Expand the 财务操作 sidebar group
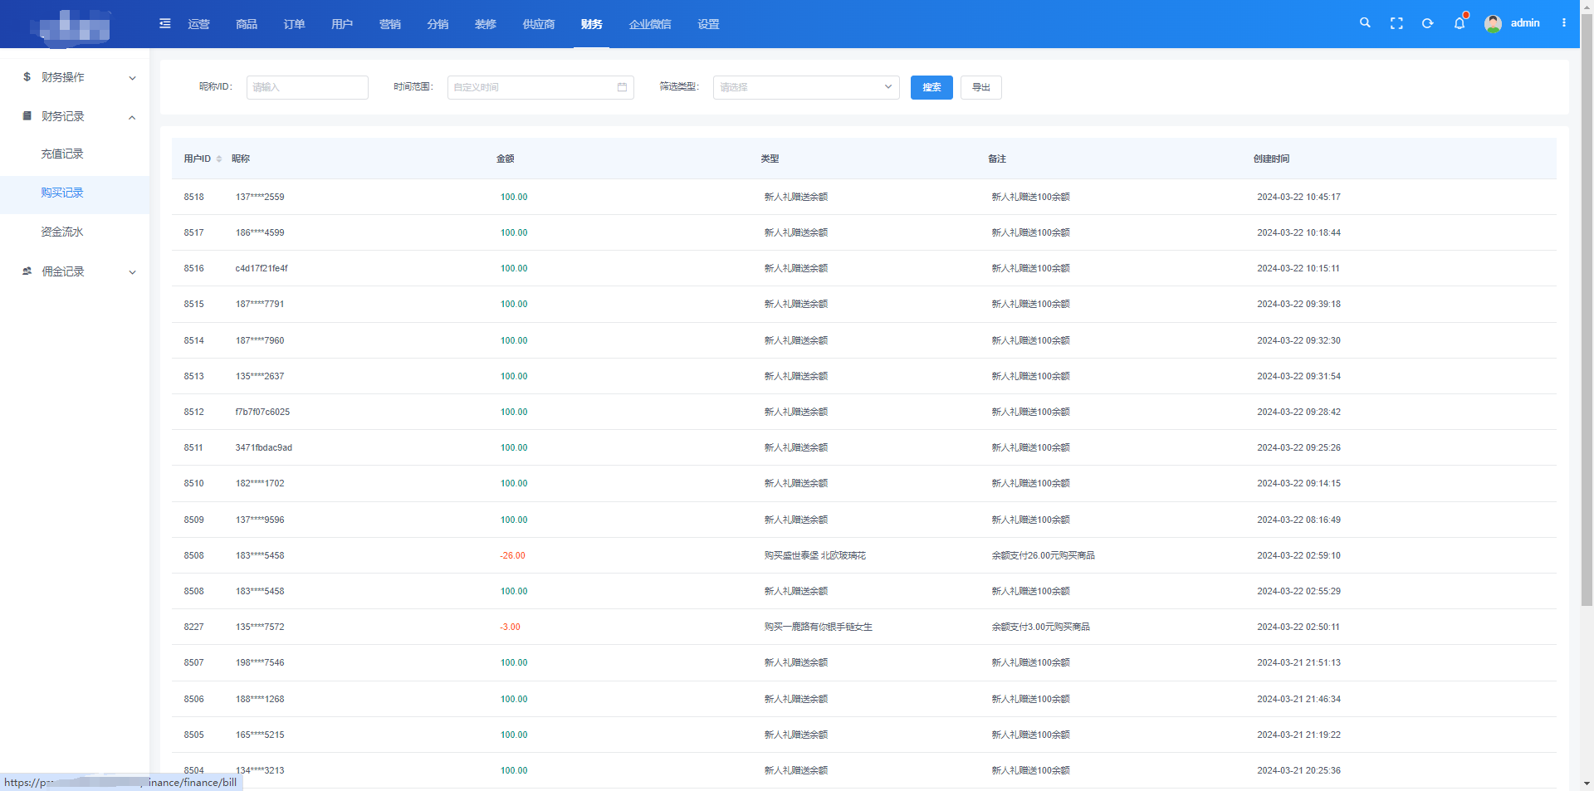The image size is (1594, 791). (75, 77)
